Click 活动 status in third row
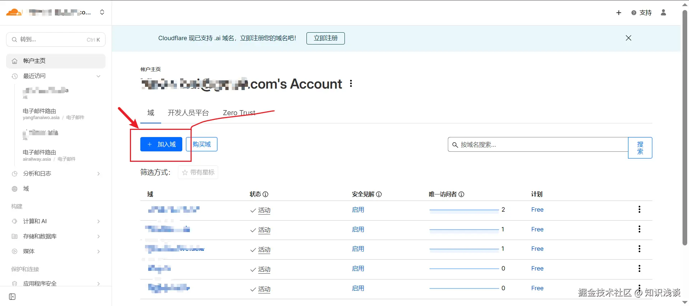Screen dimensions: 689x306 point(264,250)
